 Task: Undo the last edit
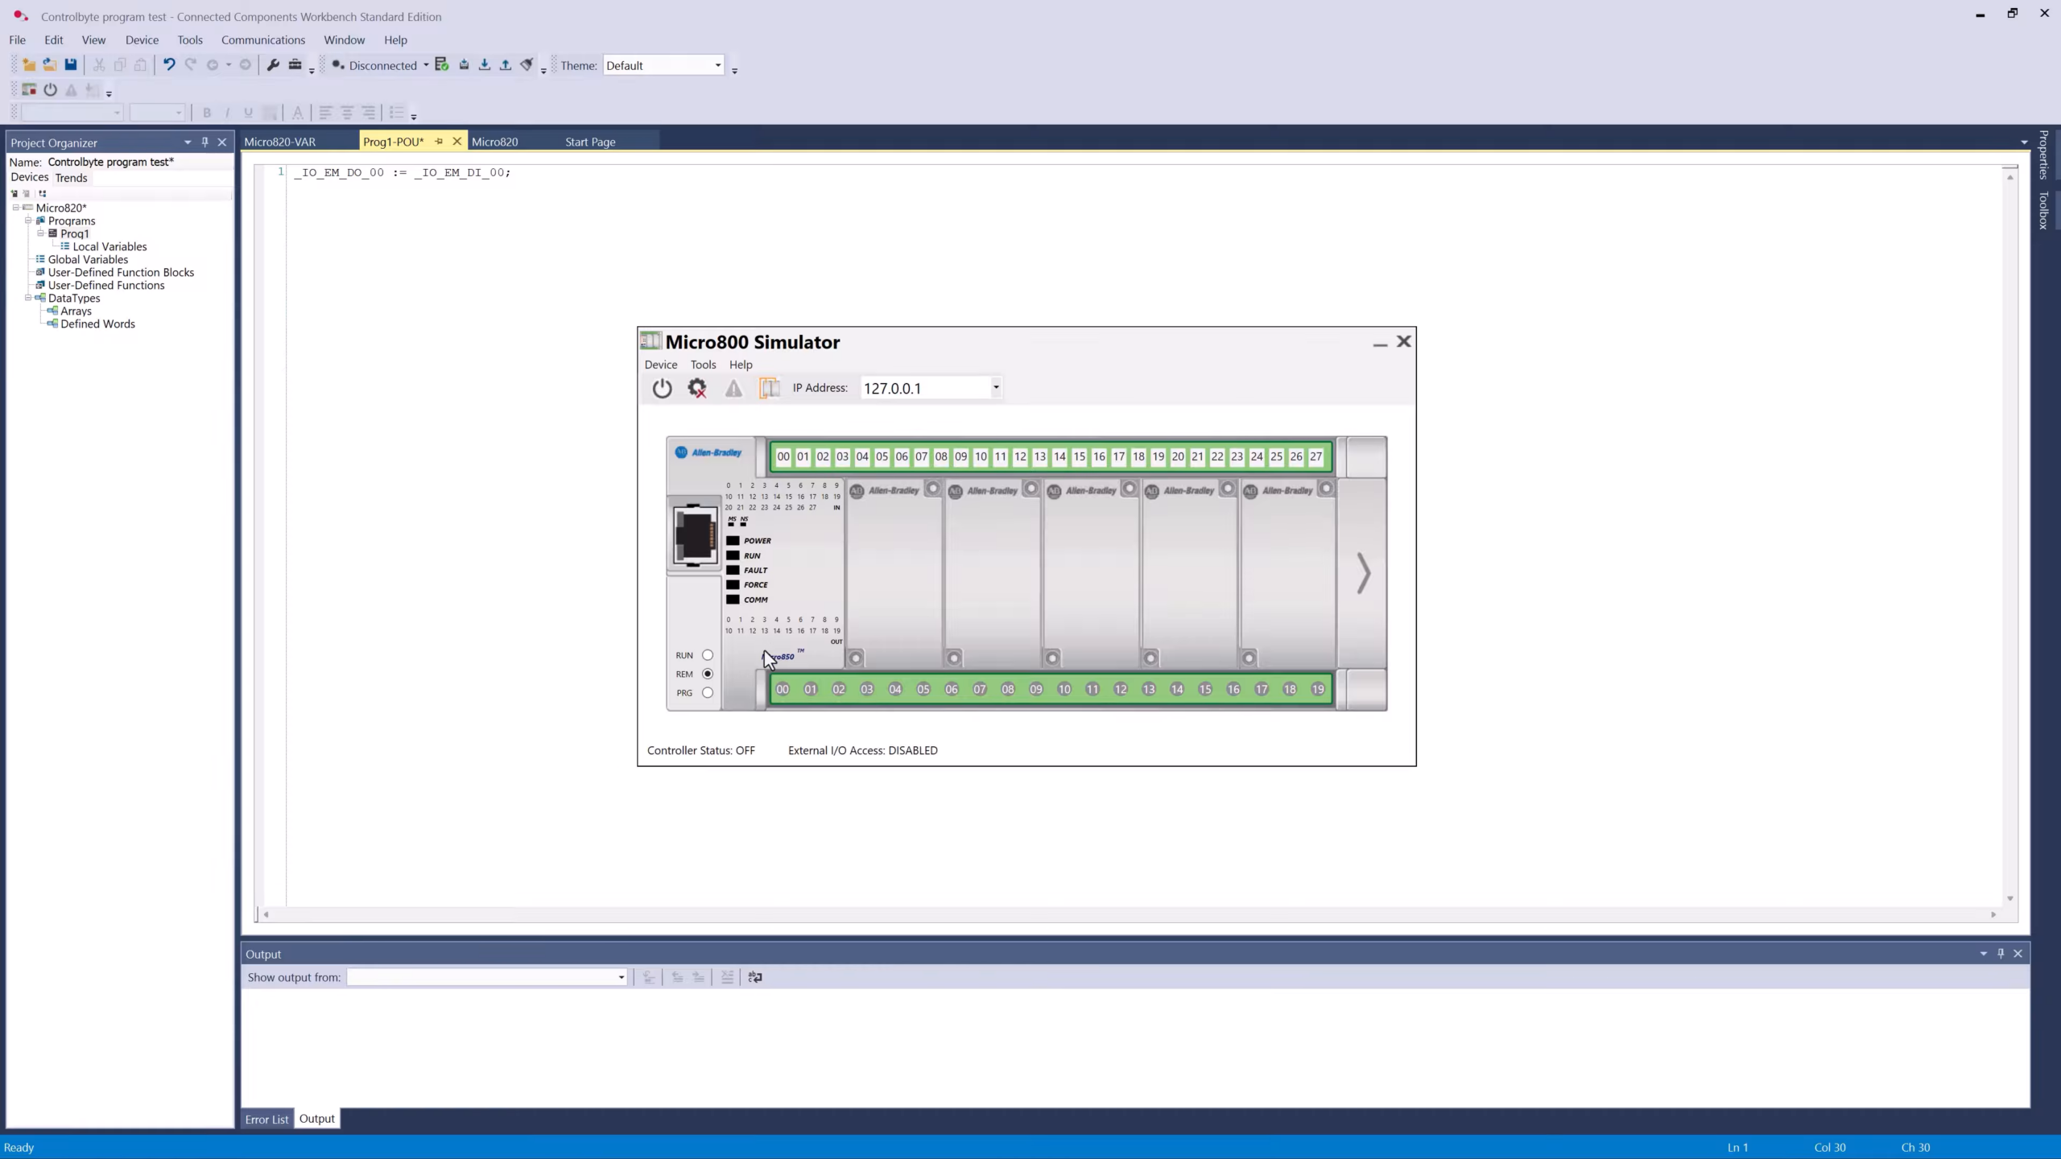169,65
